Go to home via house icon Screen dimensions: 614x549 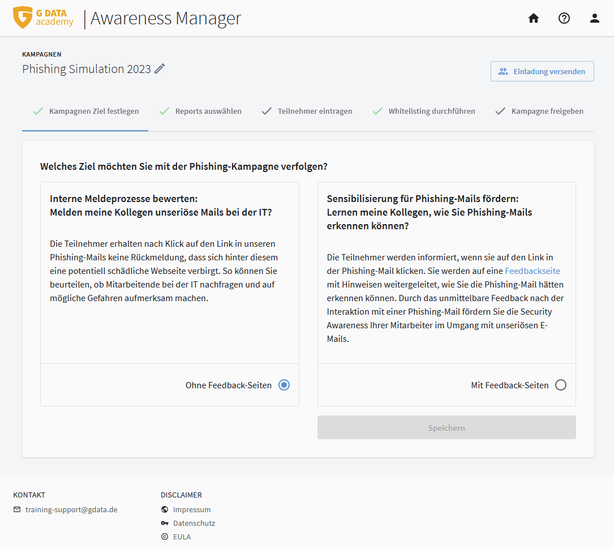pyautogui.click(x=533, y=18)
